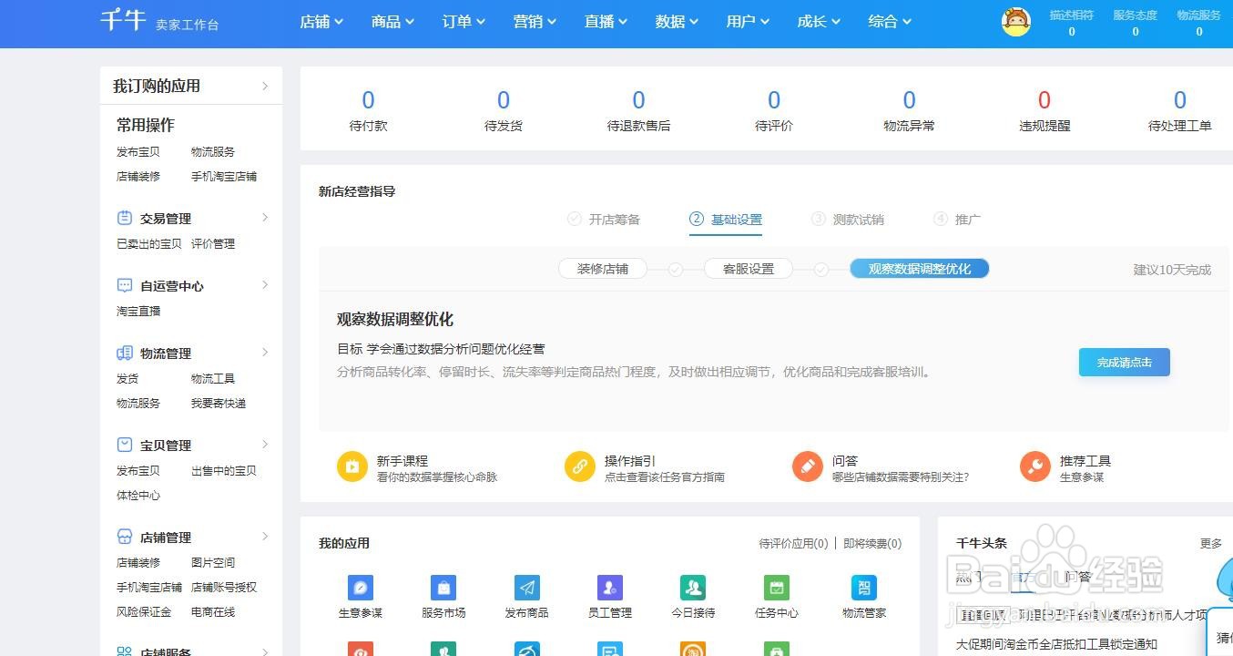1233x656 pixels.
Task: Click the 新手课程 yellow icon
Action: 352,466
